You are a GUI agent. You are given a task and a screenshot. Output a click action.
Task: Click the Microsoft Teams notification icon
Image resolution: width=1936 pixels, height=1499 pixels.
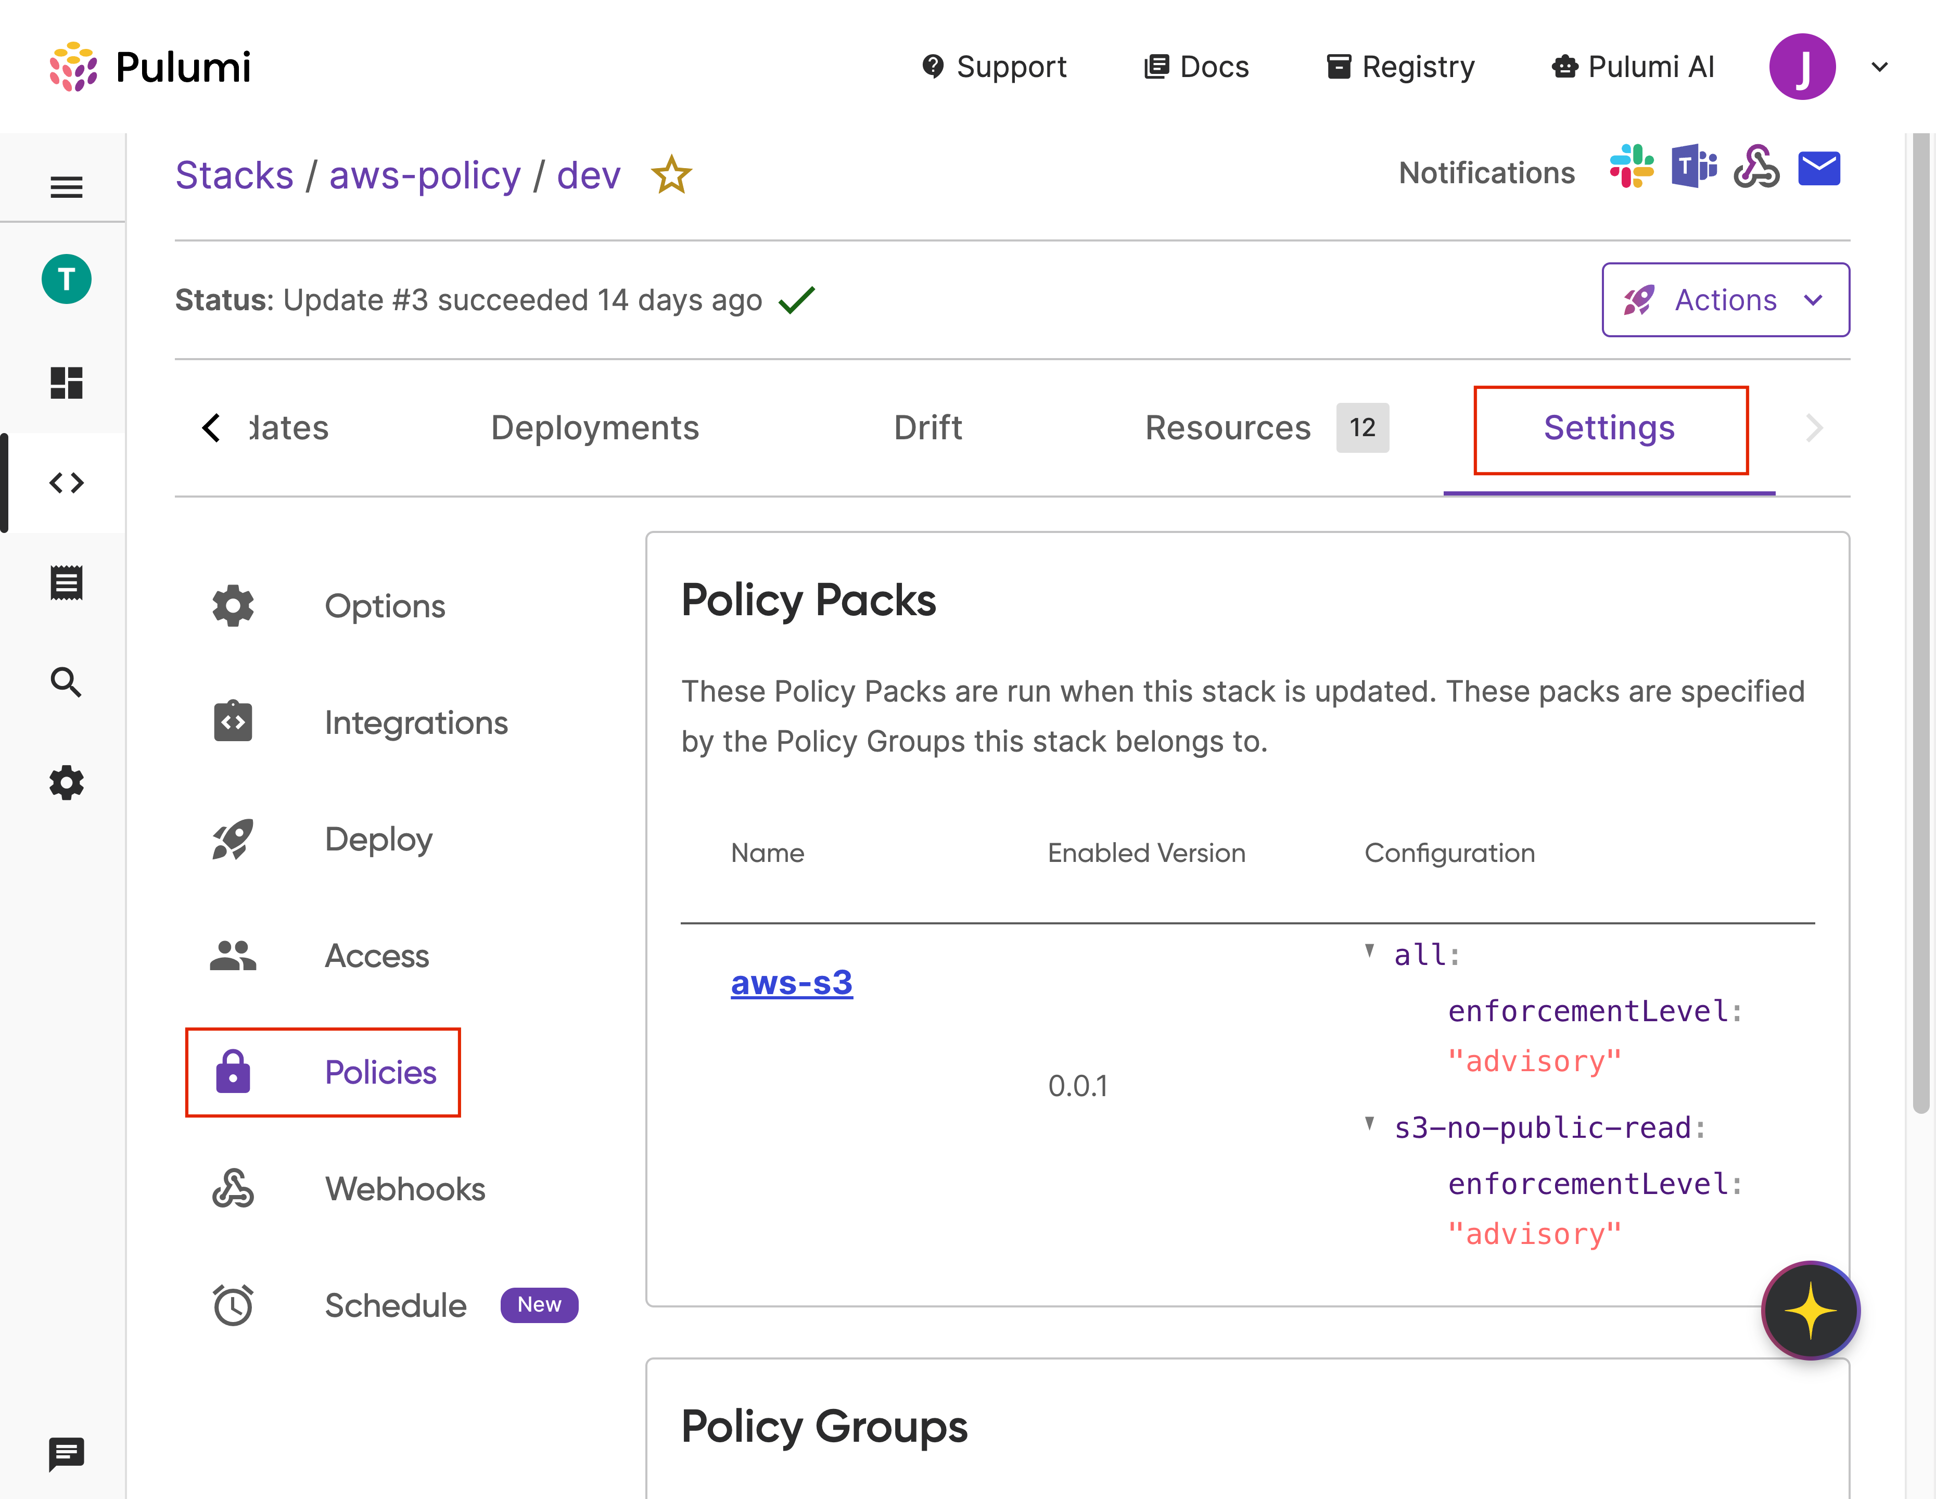(x=1694, y=168)
